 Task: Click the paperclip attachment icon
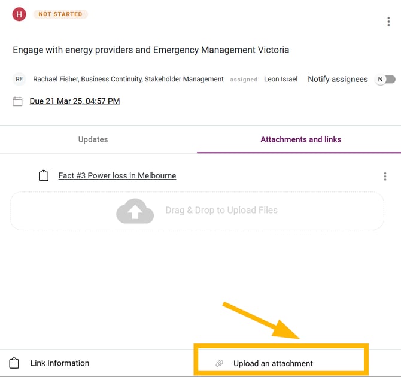coord(220,363)
